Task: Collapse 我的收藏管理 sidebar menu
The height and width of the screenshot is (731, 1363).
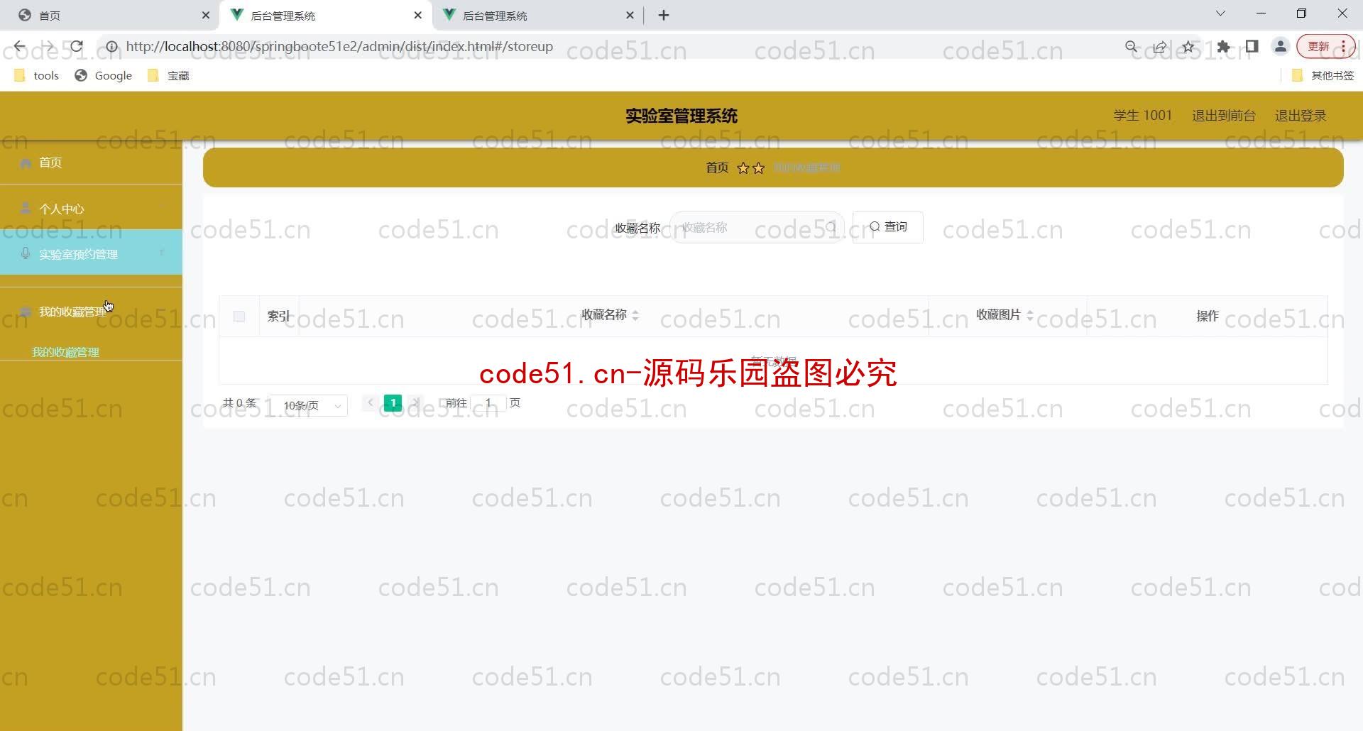Action: point(91,312)
